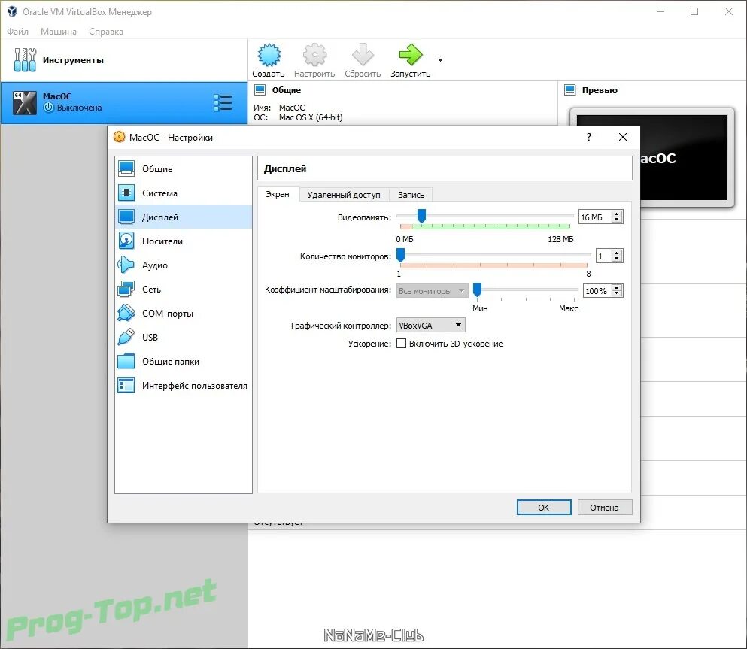Open the Интерфейс пользователя icon

tap(126, 385)
